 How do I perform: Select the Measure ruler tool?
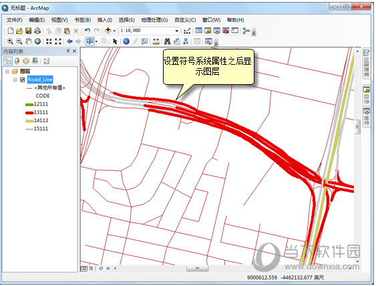(156, 41)
